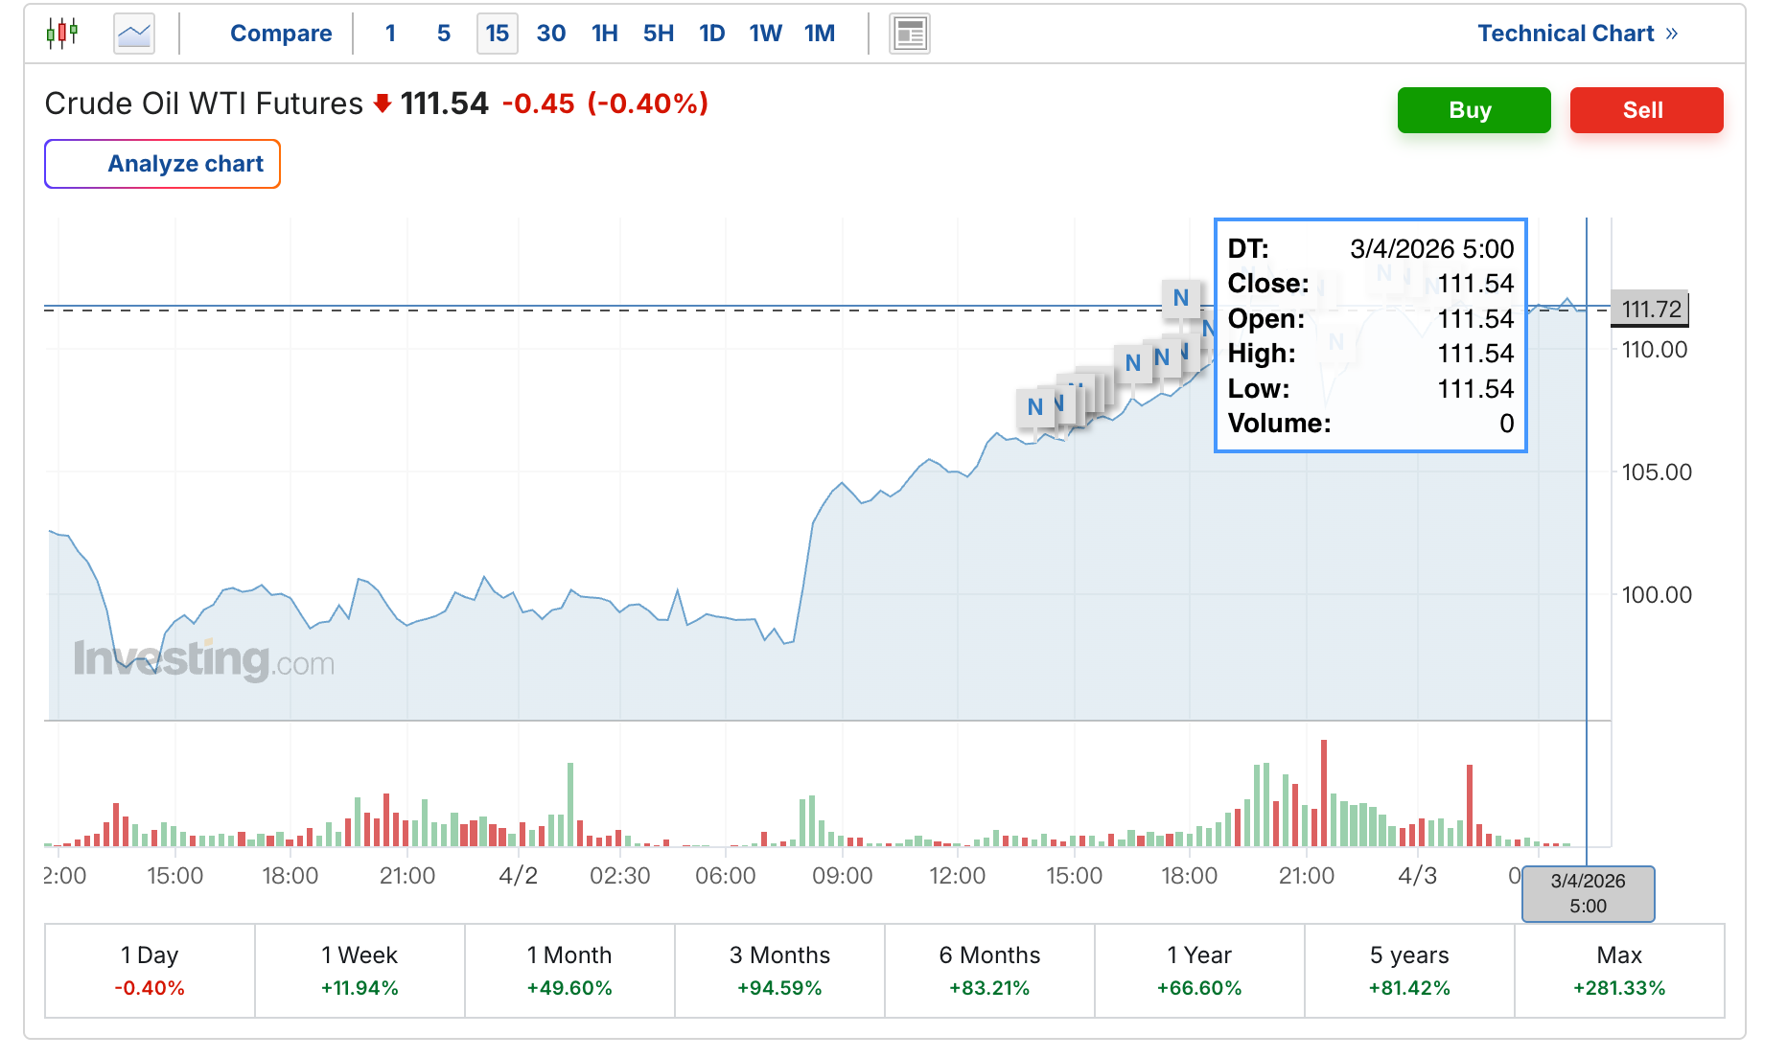
Task: Switch to the 1H interval
Action: pos(605,34)
